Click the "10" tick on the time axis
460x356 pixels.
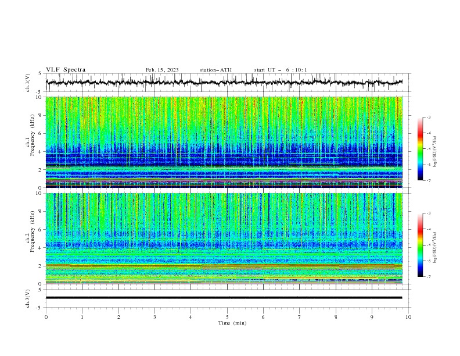(x=408, y=317)
